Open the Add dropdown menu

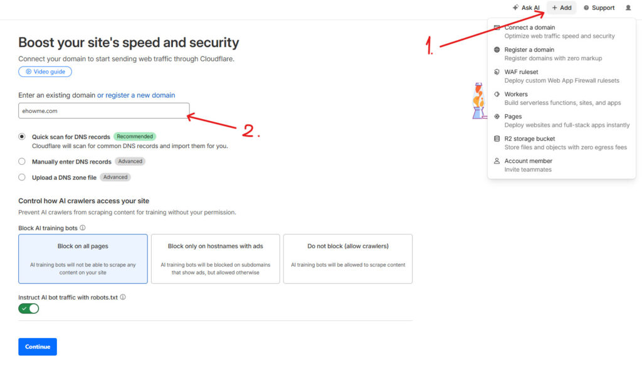(x=561, y=8)
